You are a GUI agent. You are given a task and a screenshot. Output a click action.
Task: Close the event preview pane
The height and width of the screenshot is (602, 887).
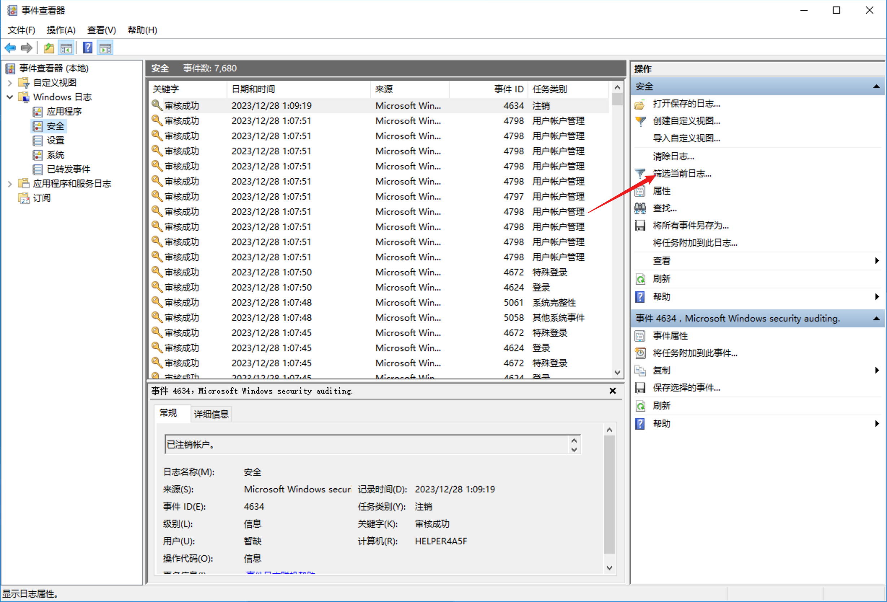click(x=612, y=391)
